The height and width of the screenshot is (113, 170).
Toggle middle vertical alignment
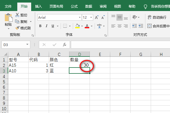tap(120, 17)
